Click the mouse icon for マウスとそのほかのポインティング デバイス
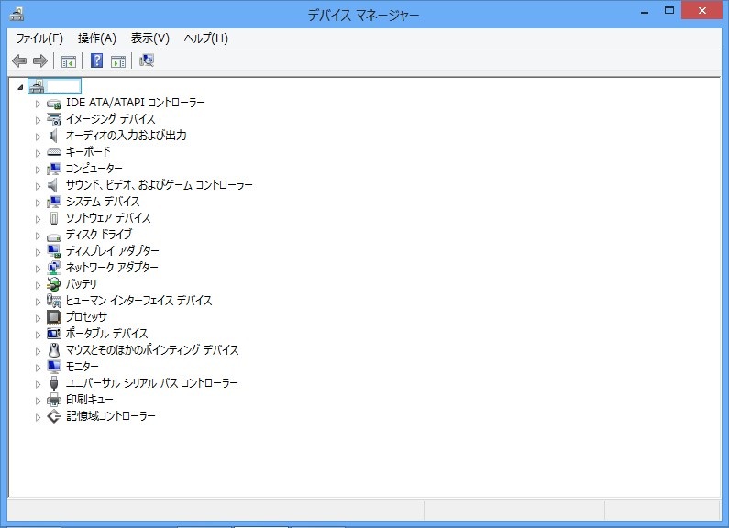Screen dimensions: 729x528 tap(53, 350)
